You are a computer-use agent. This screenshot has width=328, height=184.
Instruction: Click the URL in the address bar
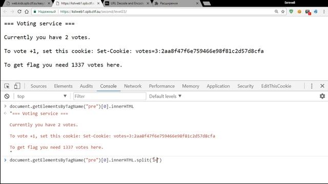pos(93,12)
